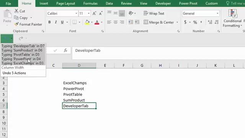
Task: Click the Copy icon
Action: click(16, 18)
